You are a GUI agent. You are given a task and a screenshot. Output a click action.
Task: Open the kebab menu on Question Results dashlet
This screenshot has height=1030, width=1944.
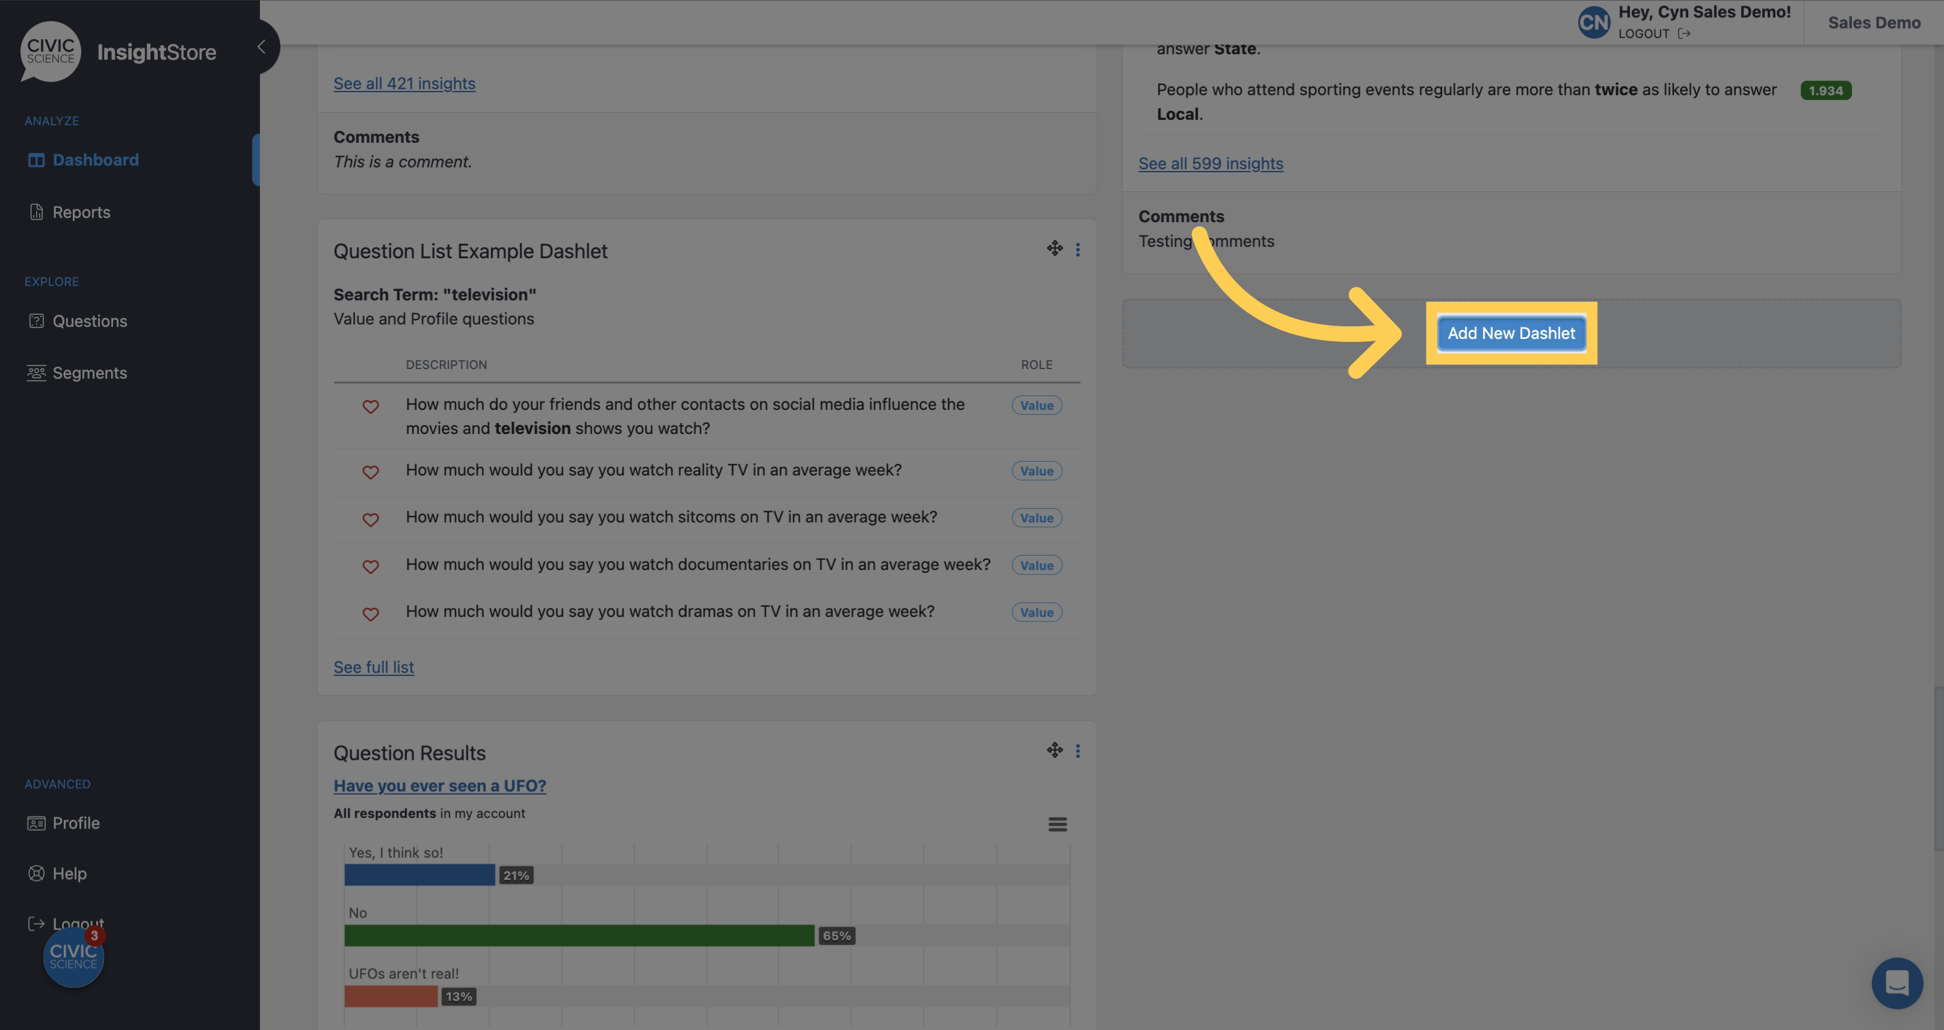click(1078, 750)
